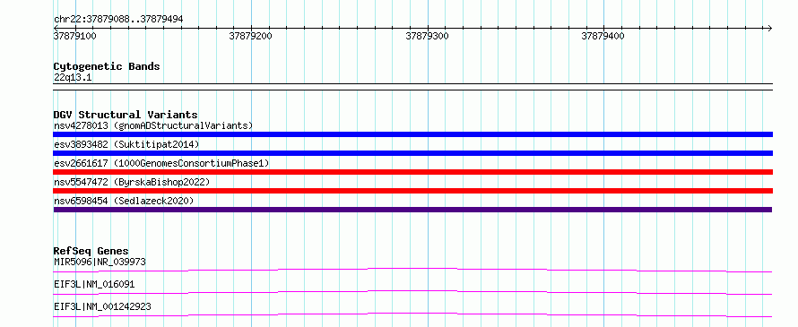Click blue bar for esv3893482 variant
798x327 pixels.
coord(412,153)
